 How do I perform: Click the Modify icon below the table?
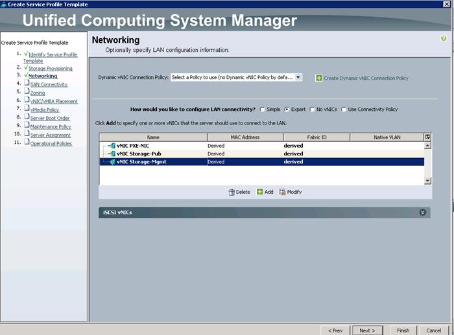(x=282, y=192)
